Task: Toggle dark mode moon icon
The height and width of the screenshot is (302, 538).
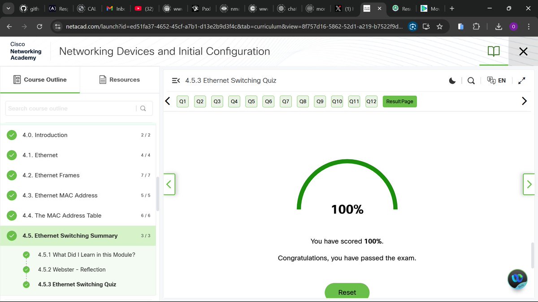Action: pos(452,81)
